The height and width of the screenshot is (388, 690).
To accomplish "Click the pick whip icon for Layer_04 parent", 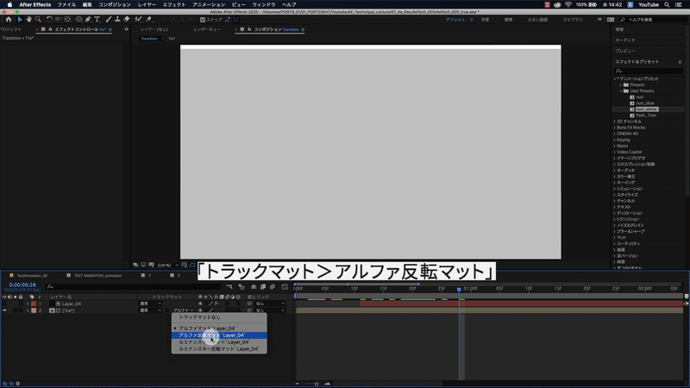I will click(x=249, y=304).
